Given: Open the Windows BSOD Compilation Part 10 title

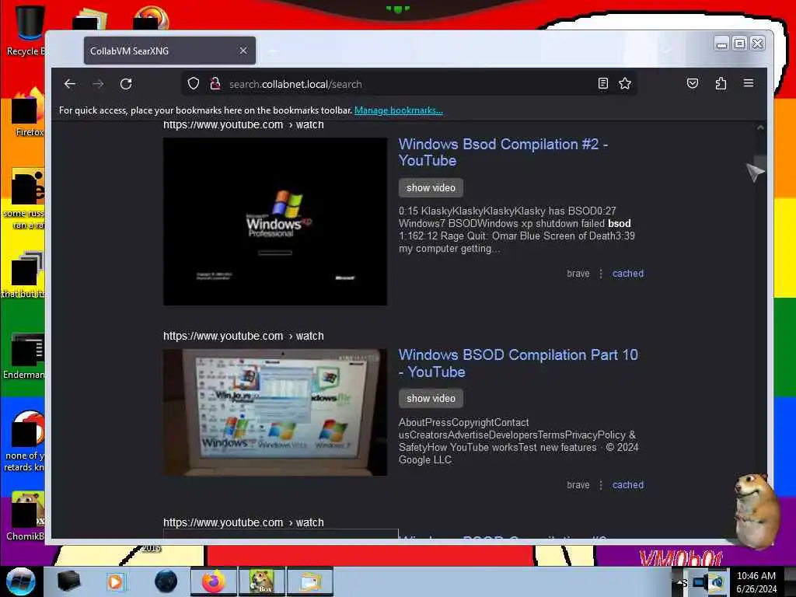Looking at the screenshot, I should click(x=518, y=364).
